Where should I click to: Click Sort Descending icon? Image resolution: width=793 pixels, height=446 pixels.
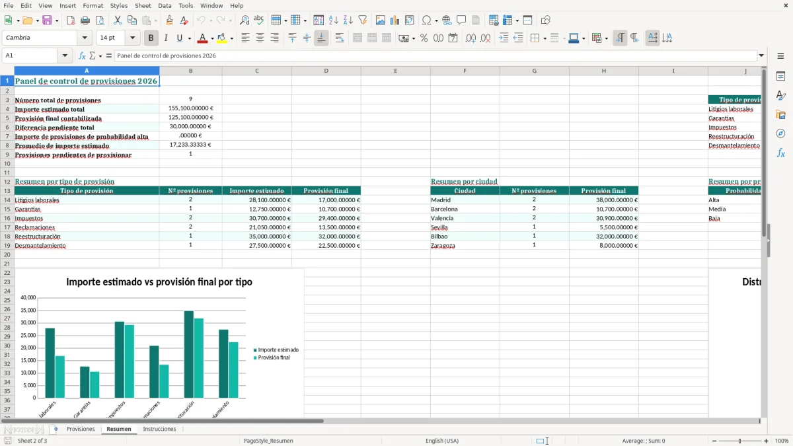coord(348,20)
